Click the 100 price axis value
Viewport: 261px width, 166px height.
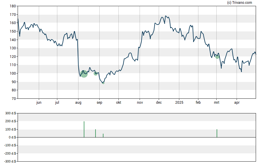13,73
